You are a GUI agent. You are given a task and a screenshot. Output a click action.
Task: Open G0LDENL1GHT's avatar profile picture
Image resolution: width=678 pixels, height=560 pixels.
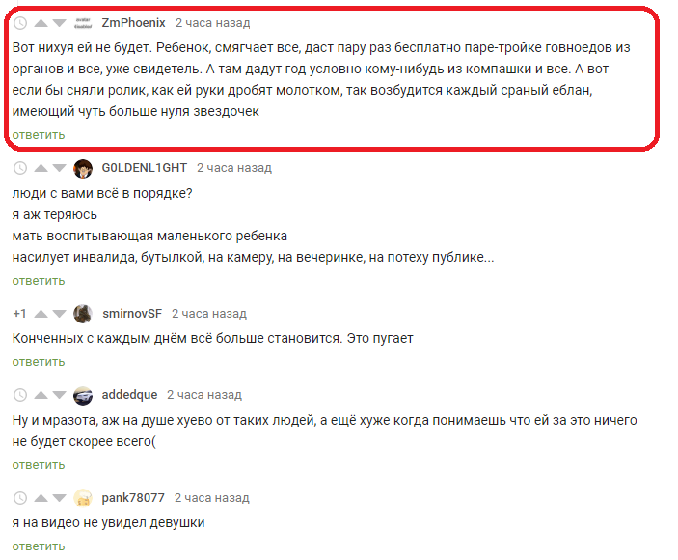click(83, 168)
